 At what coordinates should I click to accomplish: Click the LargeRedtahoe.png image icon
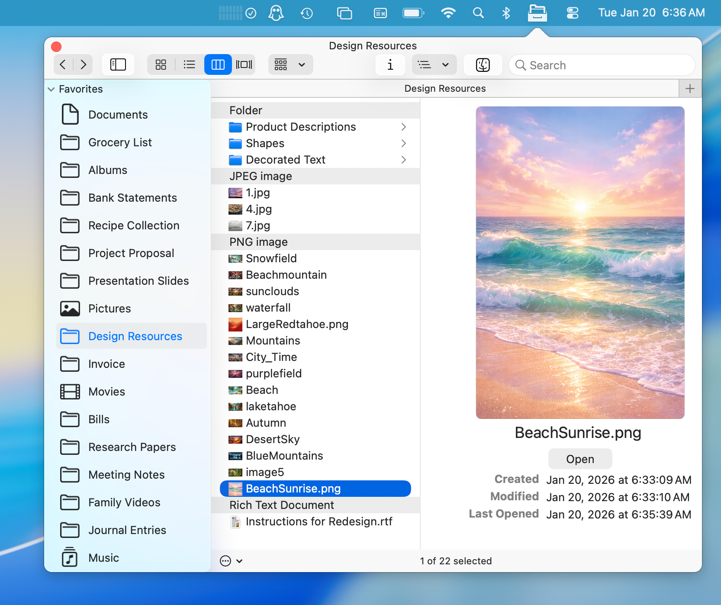235,324
